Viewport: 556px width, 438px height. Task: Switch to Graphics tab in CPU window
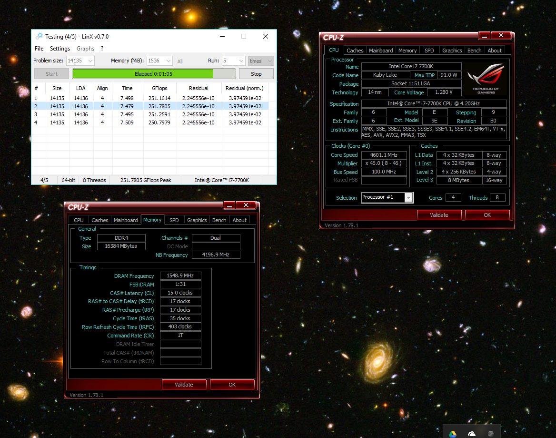tap(452, 51)
